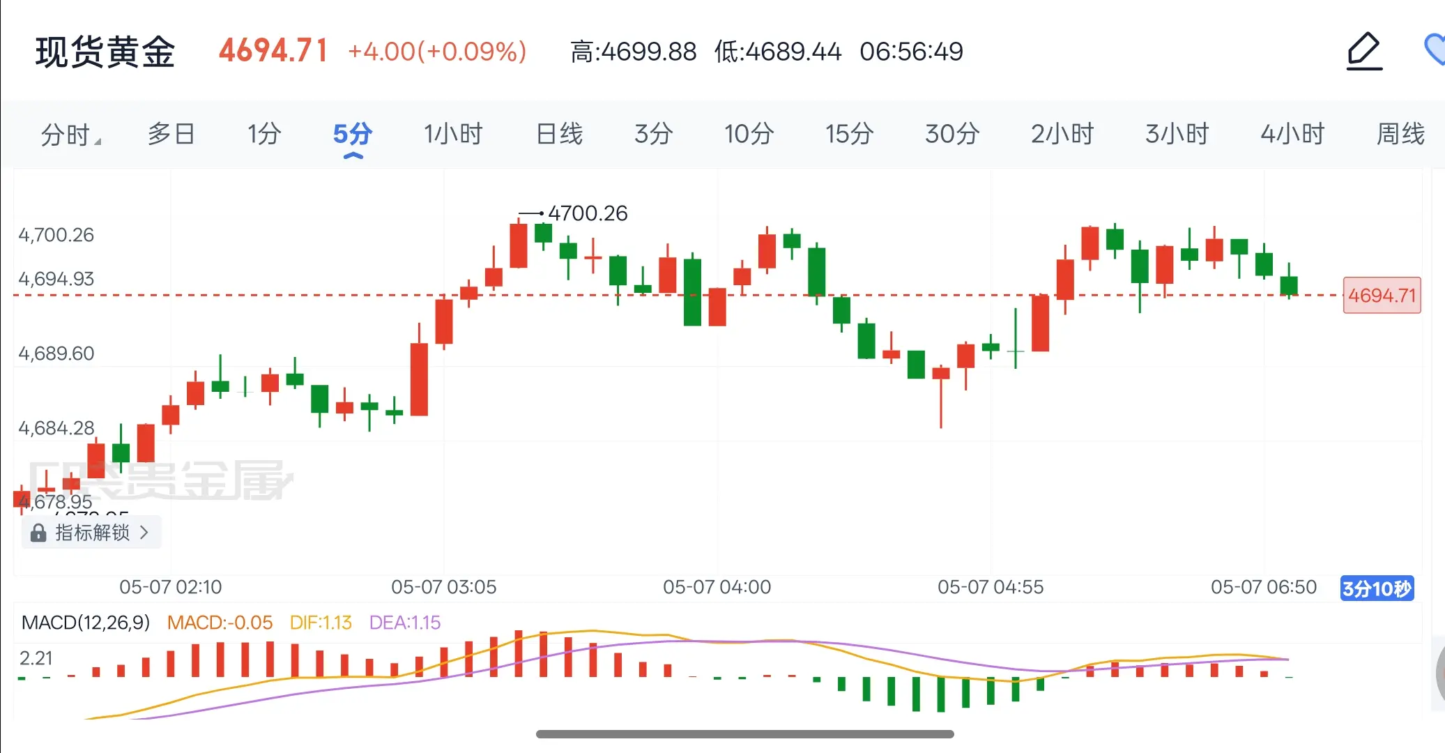Expand the 指标解锁 chevron arrow
1445x753 pixels.
coord(144,533)
